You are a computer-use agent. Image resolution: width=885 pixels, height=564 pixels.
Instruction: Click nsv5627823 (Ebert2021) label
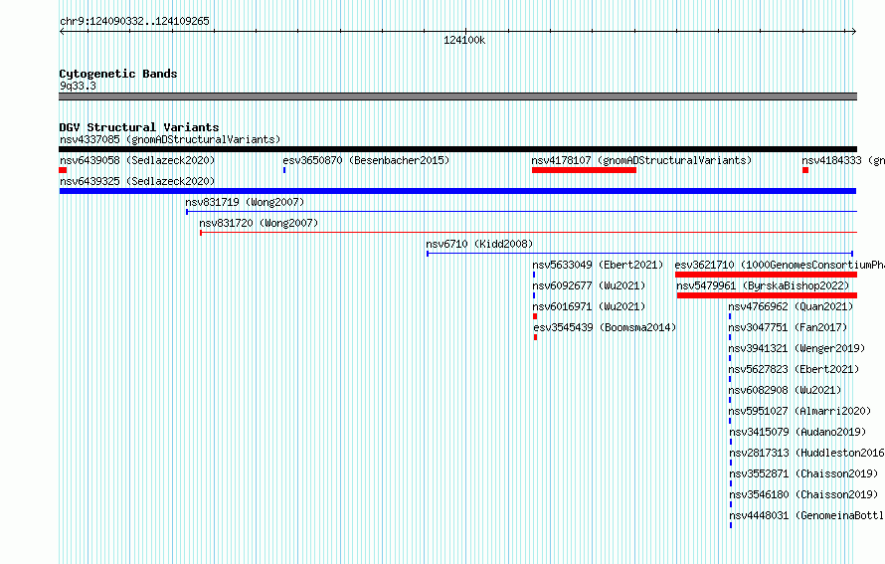794,369
